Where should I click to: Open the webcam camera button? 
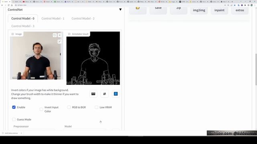tap(93, 94)
